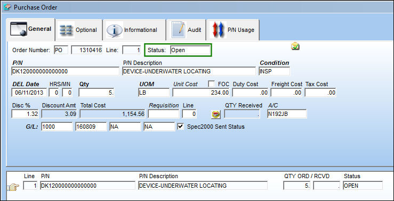Click the Condition field INSP
394x201 pixels.
[x=275, y=71]
